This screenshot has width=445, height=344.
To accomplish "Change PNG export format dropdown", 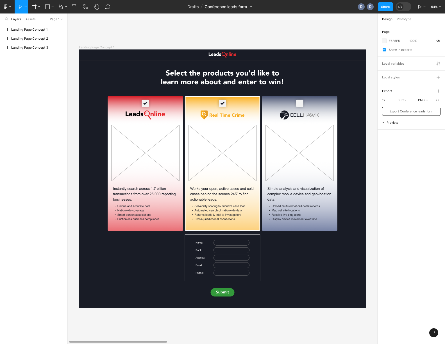I will coord(423,100).
